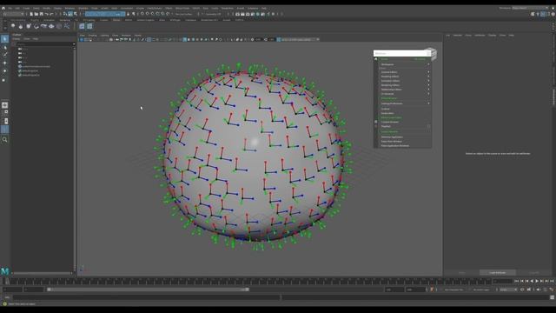Image resolution: width=556 pixels, height=313 pixels.
Task: Open the Windows menu in menu bar
Action: pyautogui.click(x=69, y=8)
